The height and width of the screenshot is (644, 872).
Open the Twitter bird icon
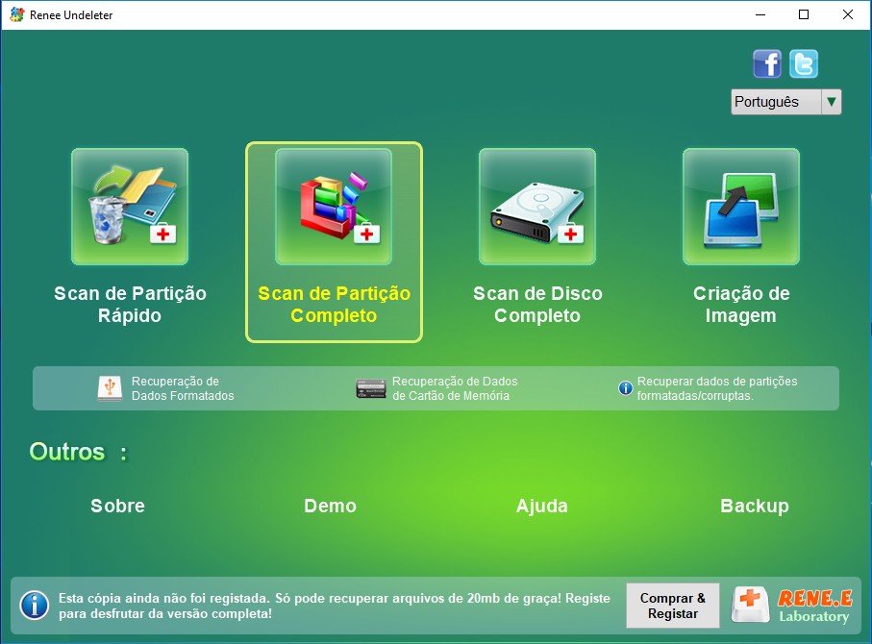(x=804, y=63)
